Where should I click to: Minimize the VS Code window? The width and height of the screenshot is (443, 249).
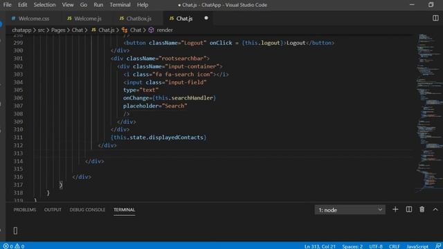pos(412,5)
